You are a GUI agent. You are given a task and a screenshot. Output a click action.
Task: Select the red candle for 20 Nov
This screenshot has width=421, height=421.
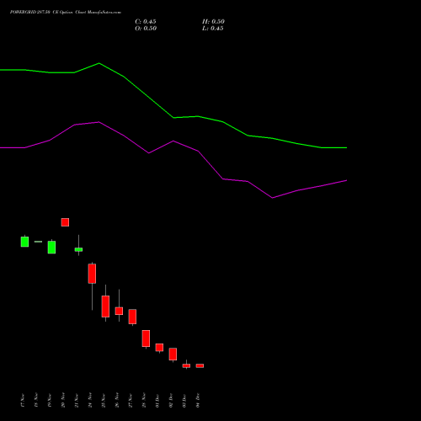click(65, 222)
